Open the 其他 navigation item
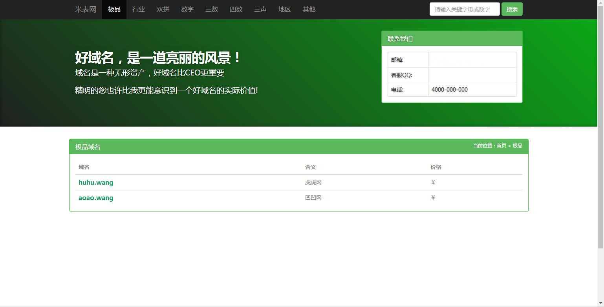Viewport: 604px width, 307px height. (x=309, y=9)
